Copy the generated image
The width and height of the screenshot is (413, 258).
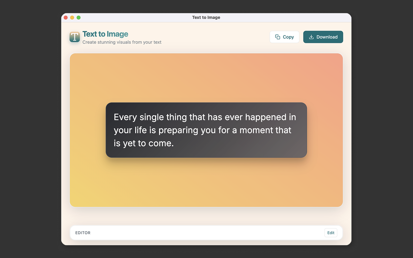pos(284,37)
